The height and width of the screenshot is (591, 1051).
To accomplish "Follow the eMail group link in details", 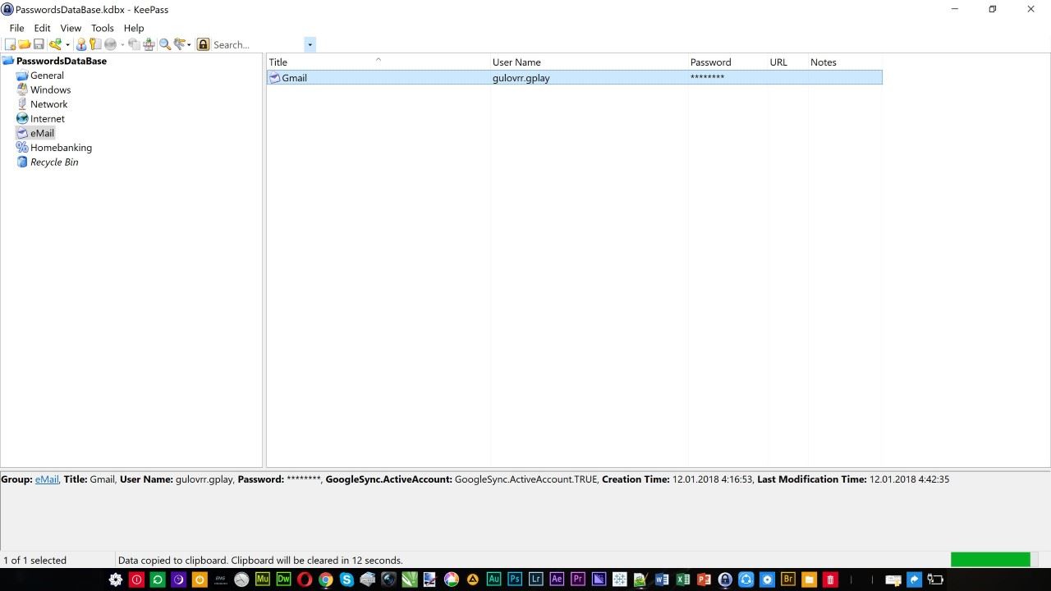I will [47, 479].
